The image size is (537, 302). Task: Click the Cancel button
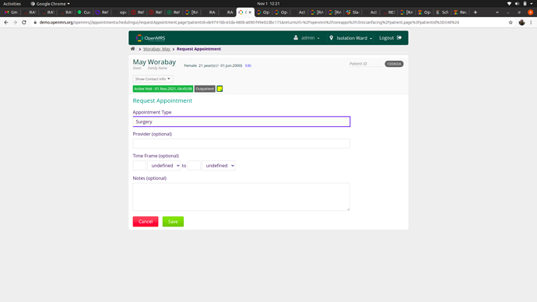(x=146, y=222)
